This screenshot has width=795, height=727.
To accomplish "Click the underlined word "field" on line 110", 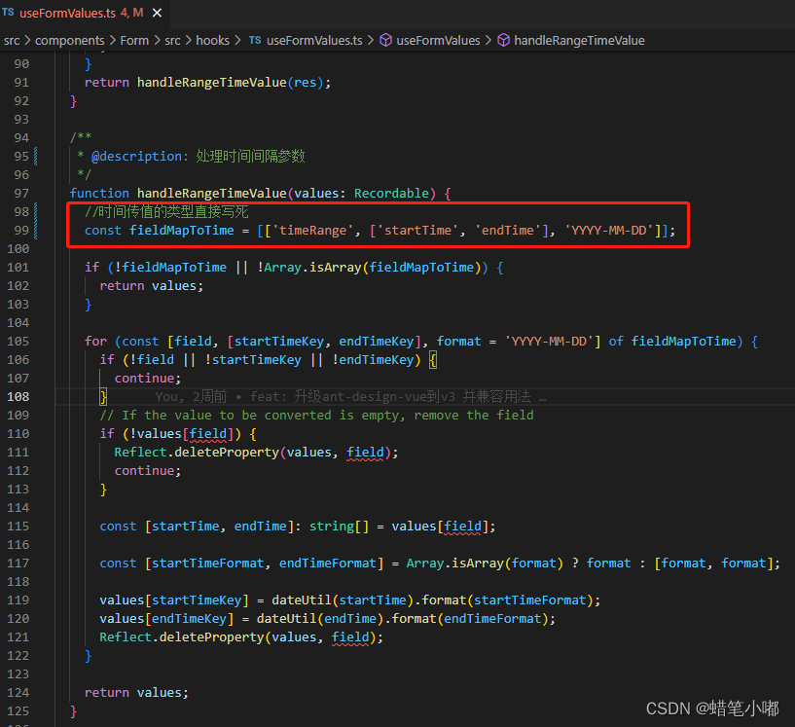I will coord(208,433).
